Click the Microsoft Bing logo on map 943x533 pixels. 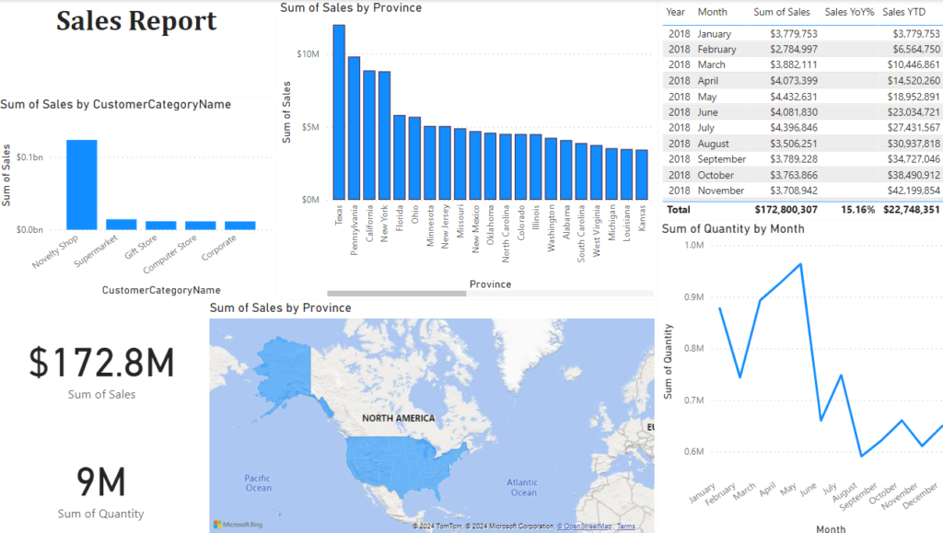(x=239, y=525)
